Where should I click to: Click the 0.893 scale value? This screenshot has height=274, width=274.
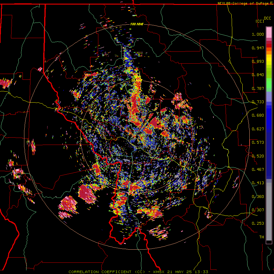[x=258, y=61]
